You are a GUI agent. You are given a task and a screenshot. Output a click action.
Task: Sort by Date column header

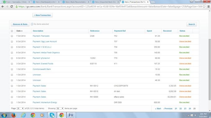(x=19, y=31)
